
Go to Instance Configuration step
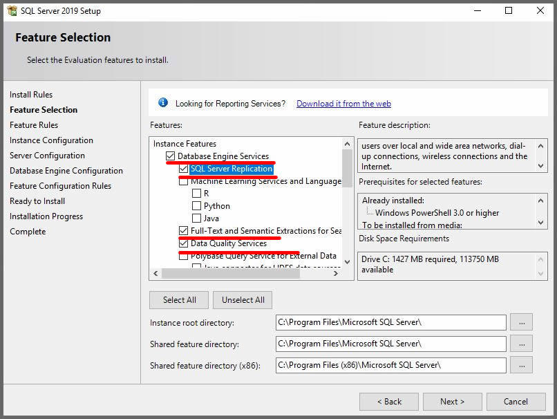(x=51, y=140)
